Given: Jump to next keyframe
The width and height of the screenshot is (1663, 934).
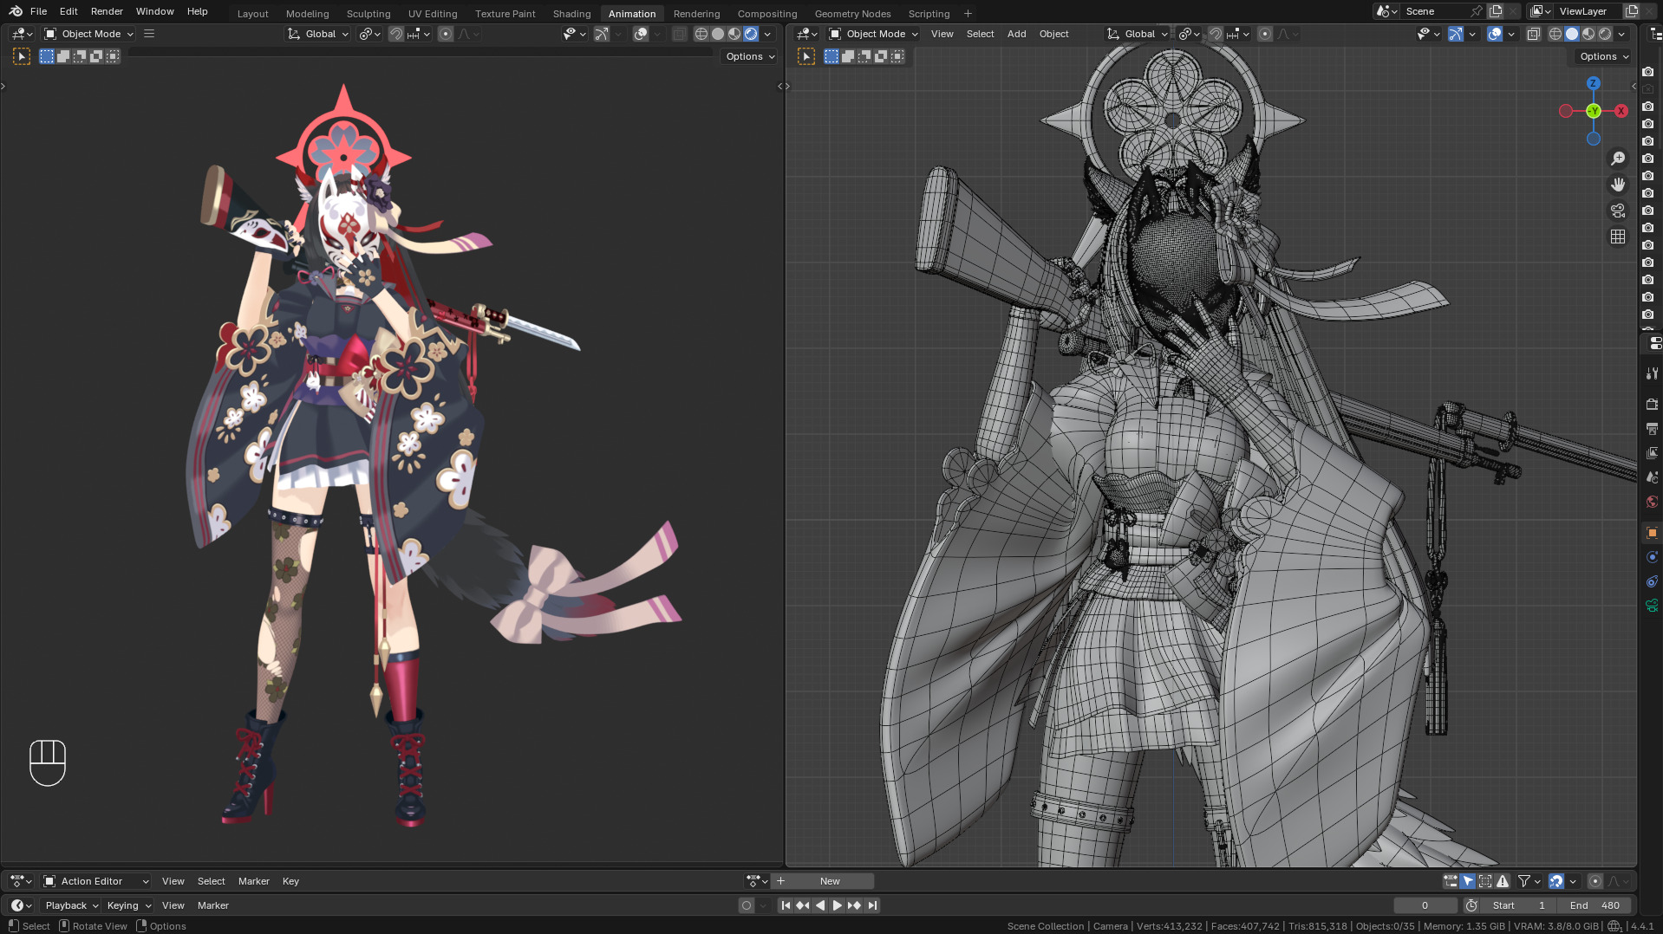Looking at the screenshot, I should click(x=854, y=905).
